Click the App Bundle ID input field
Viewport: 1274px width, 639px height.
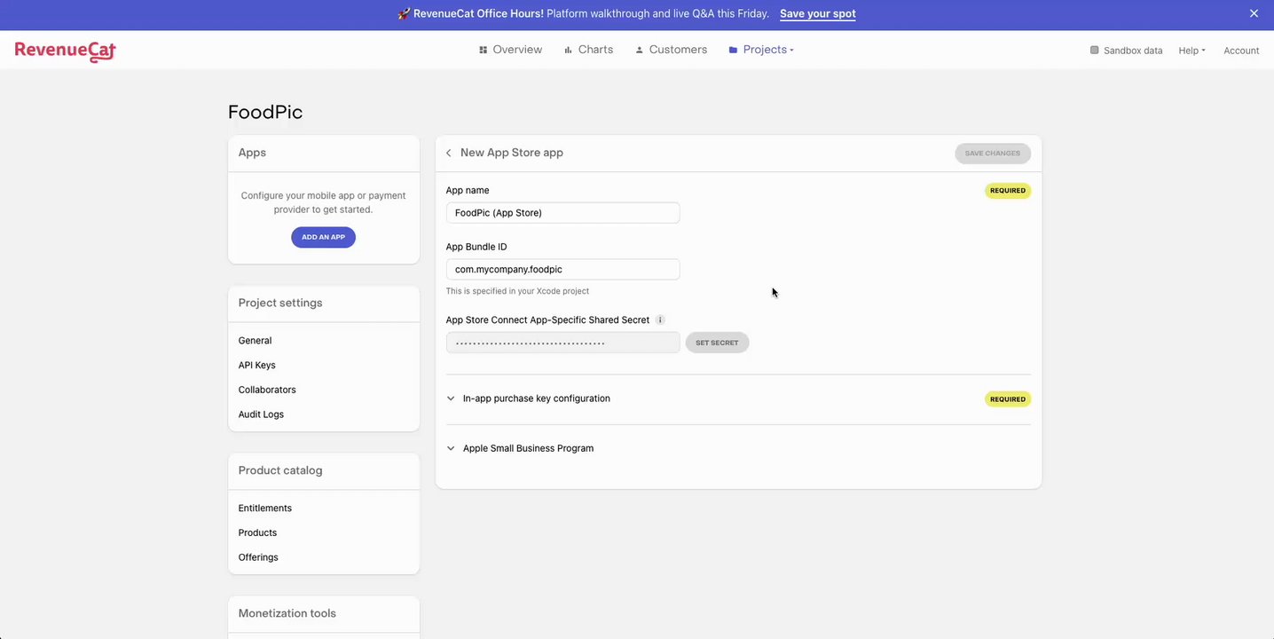coord(562,269)
